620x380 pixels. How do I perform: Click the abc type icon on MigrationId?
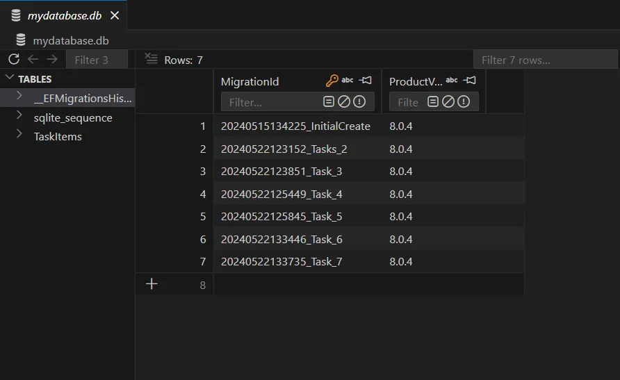[x=347, y=80]
